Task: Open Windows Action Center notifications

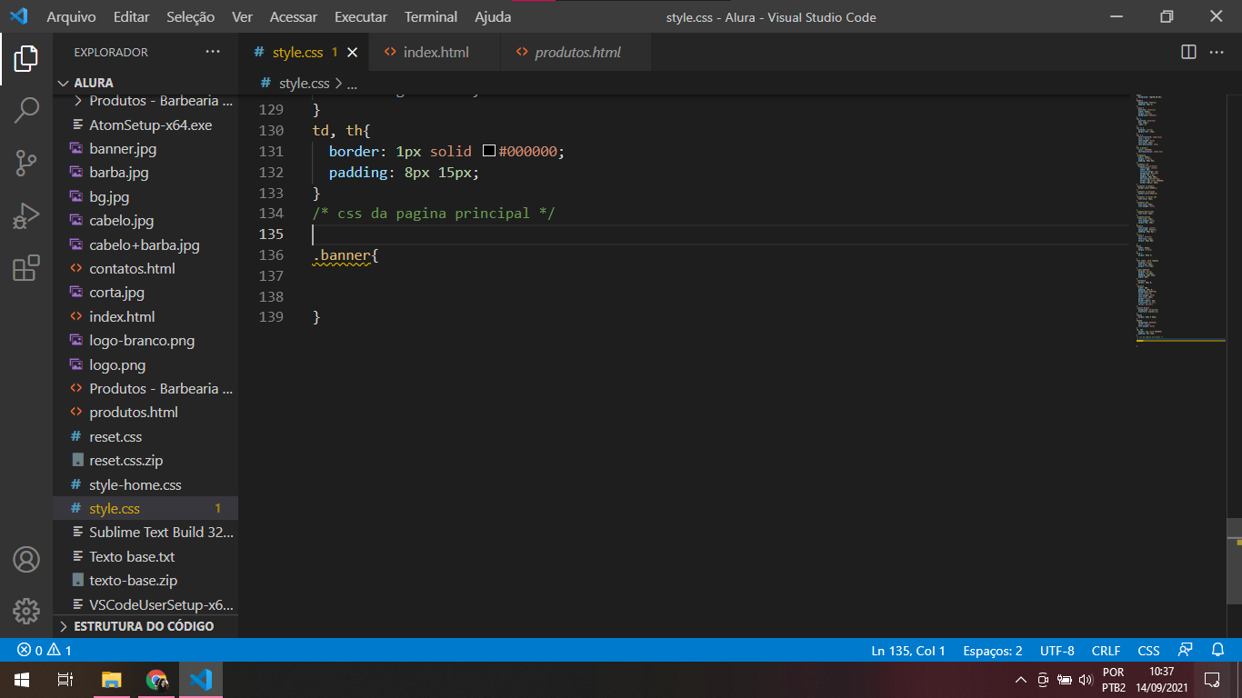Action: [x=1212, y=680]
